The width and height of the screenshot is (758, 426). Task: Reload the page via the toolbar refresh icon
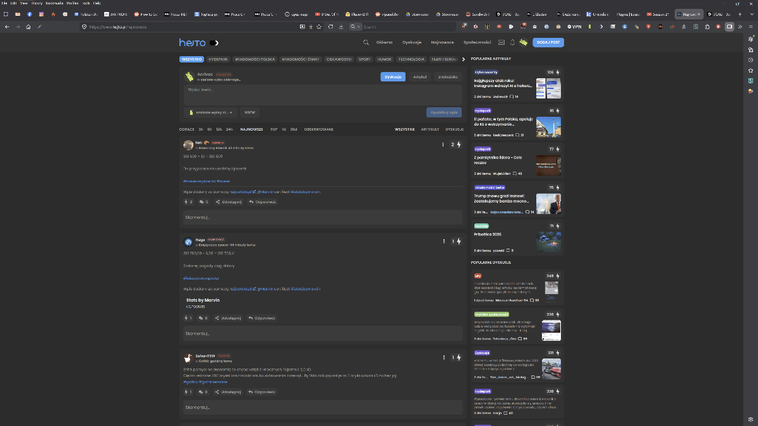tap(330, 27)
